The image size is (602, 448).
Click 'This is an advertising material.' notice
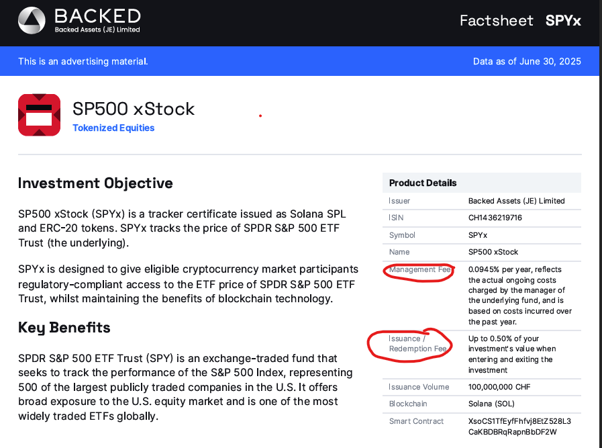83,62
